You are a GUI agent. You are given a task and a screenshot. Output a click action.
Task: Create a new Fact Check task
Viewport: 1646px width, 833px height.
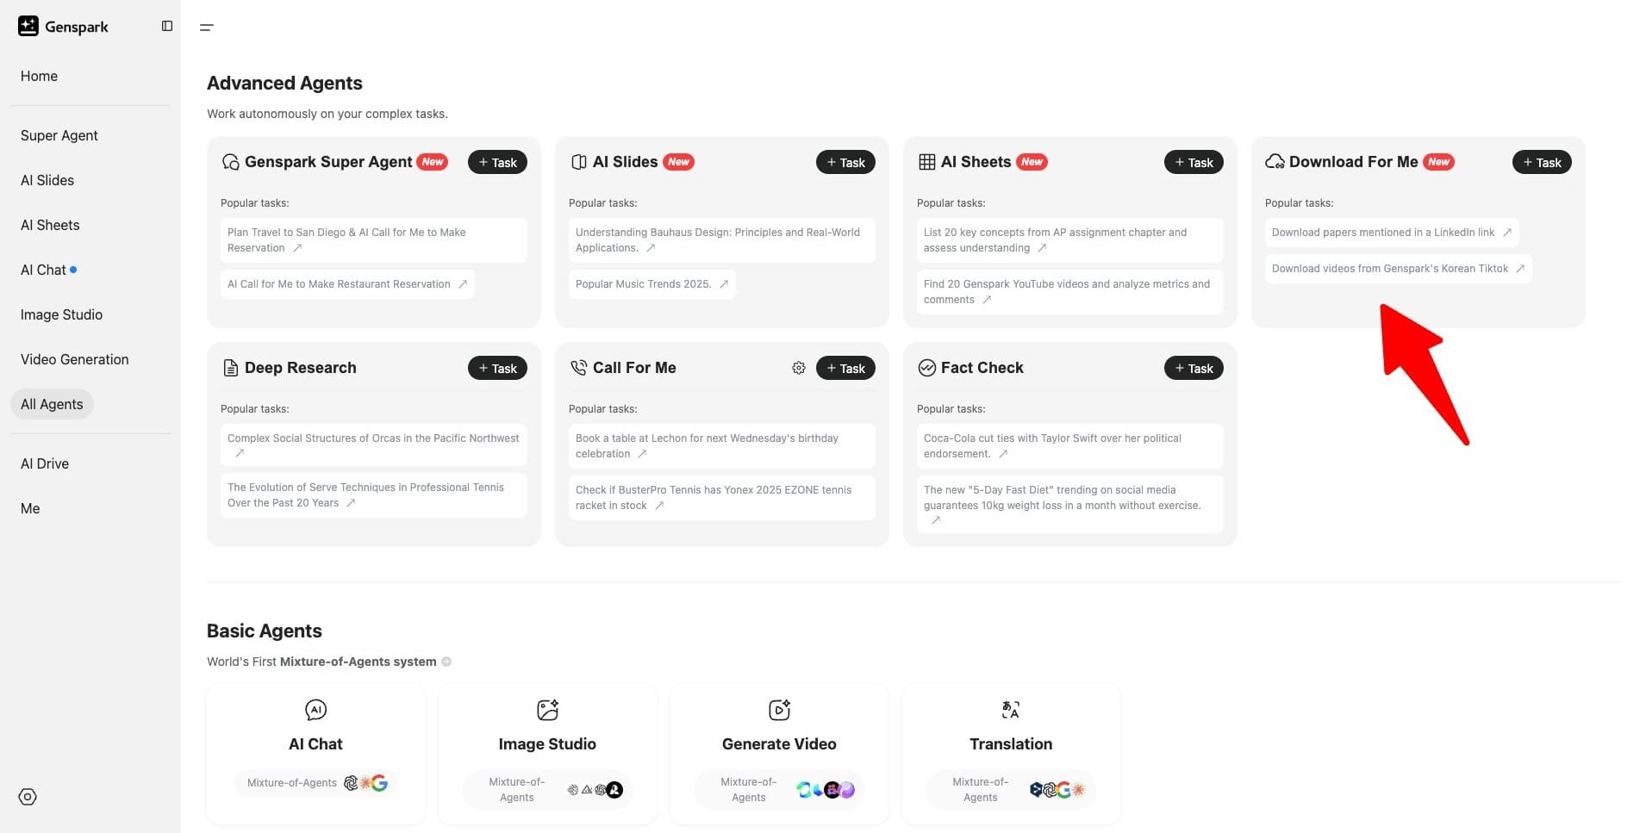[x=1194, y=368]
